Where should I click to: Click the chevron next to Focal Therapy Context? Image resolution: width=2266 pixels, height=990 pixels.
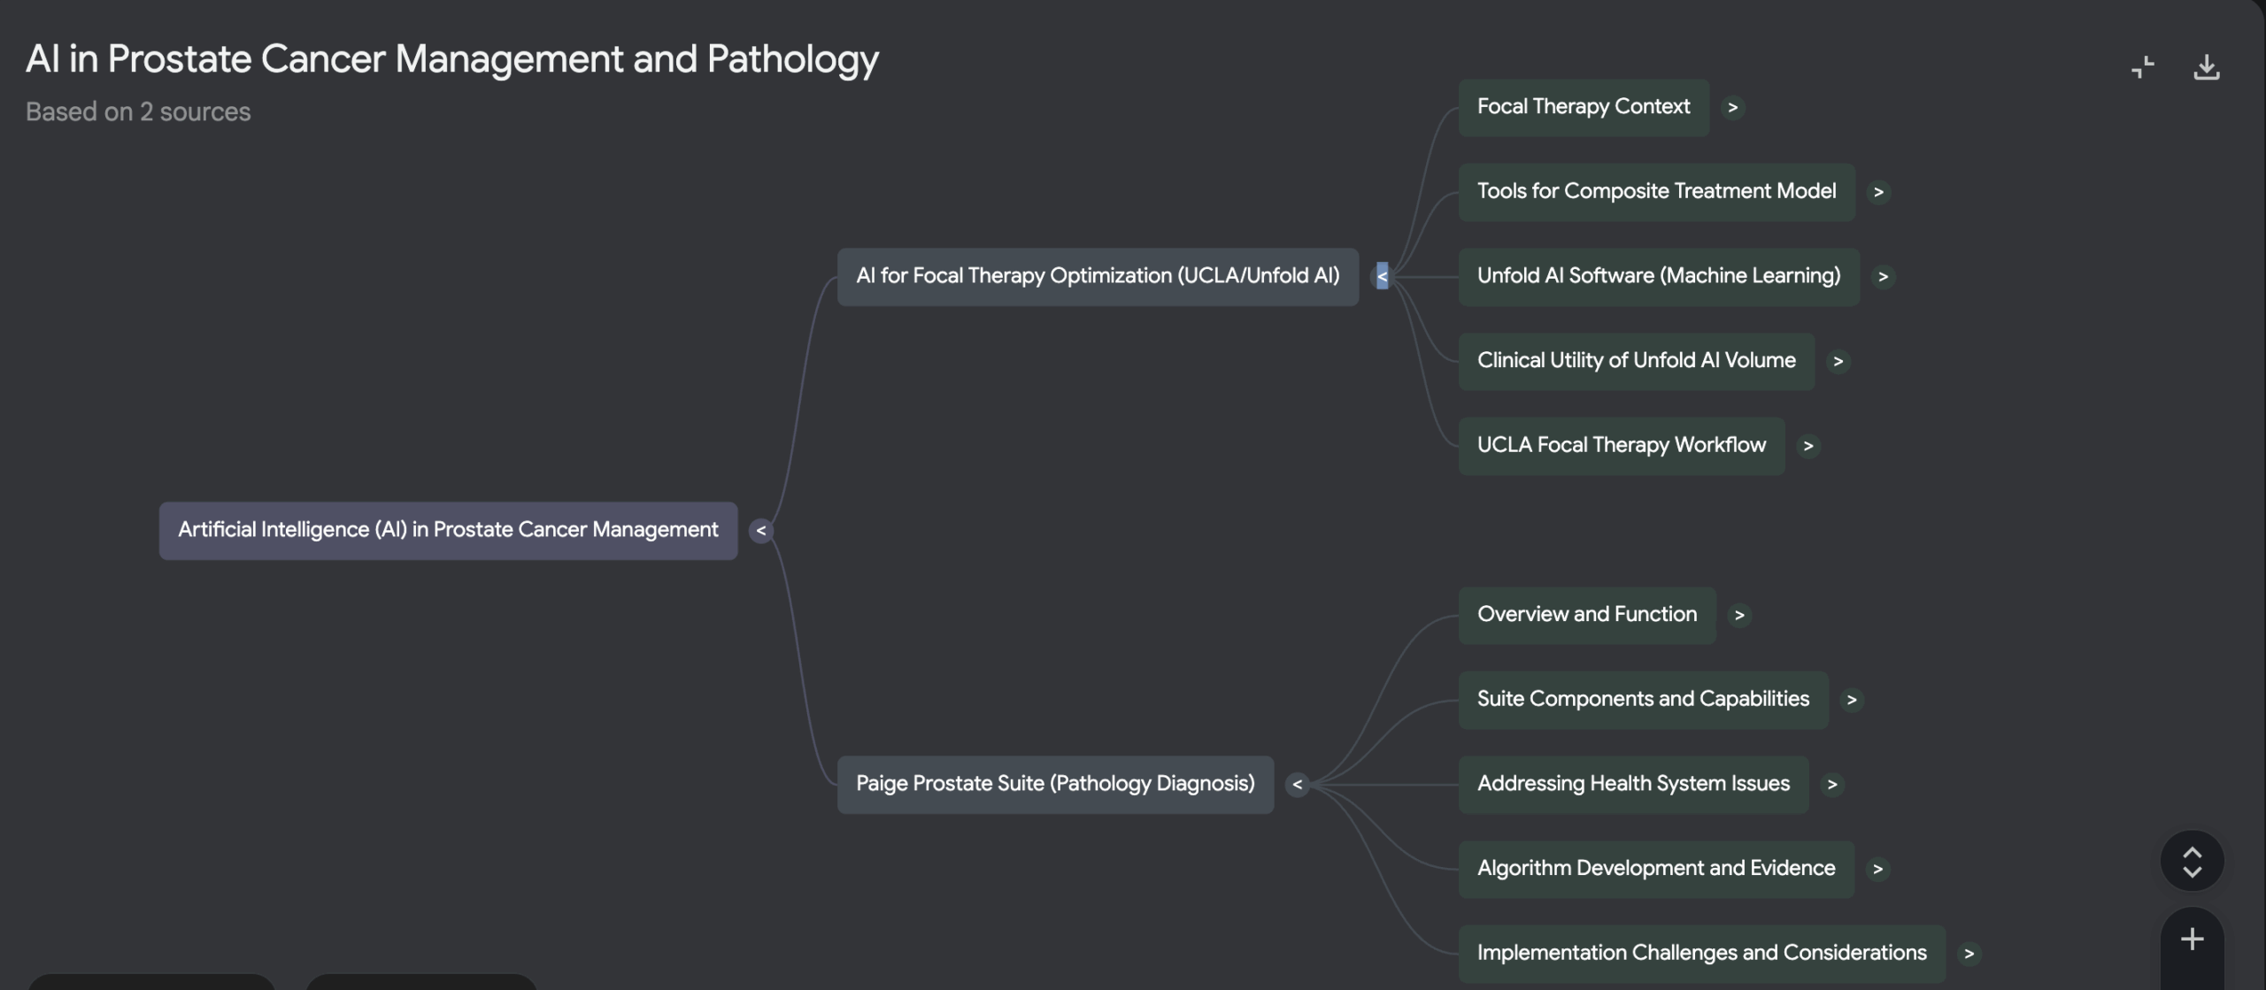point(1732,107)
